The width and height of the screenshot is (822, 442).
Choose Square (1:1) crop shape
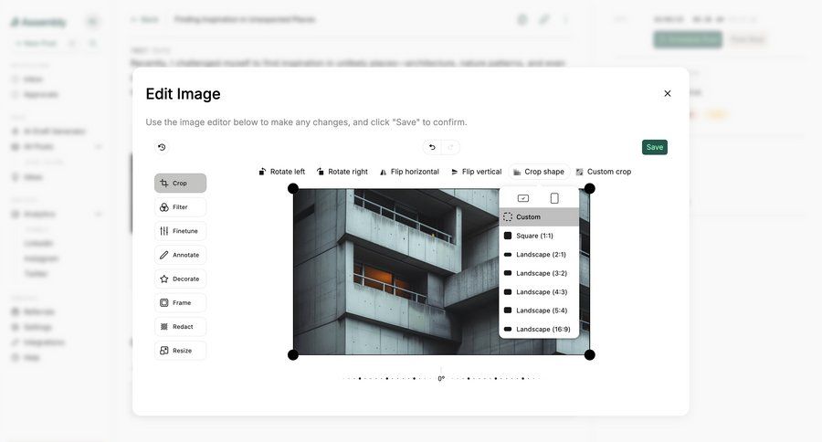(x=539, y=236)
